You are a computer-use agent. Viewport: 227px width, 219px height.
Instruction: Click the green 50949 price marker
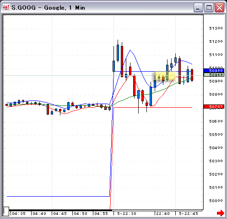(214, 75)
